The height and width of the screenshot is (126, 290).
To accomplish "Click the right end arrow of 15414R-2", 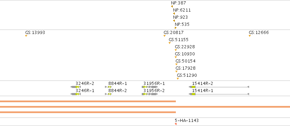I will pos(248,87).
